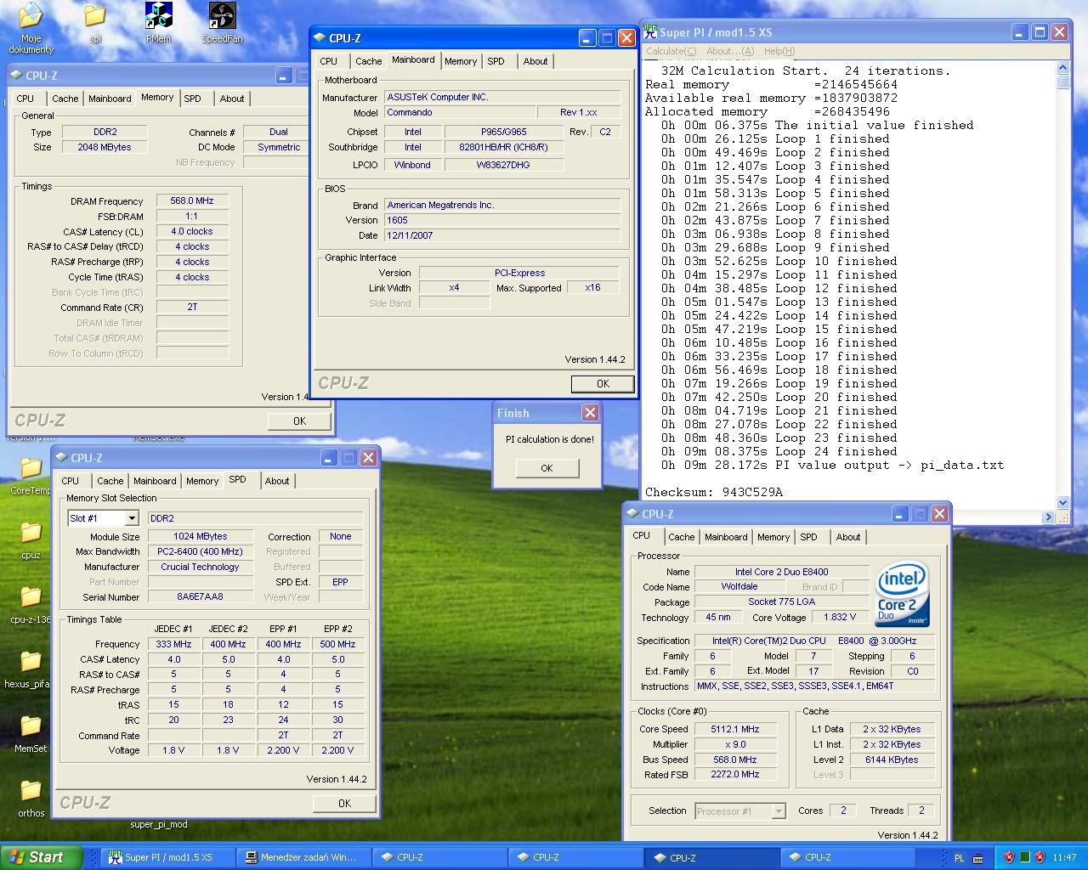Select SPD tab in Memory CPU-Z window
1088x870 pixels.
pos(193,99)
